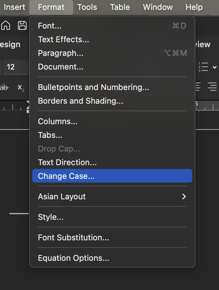Select Change Case... from the Format menu
Viewport: 219px width, 290px height.
pos(112,176)
